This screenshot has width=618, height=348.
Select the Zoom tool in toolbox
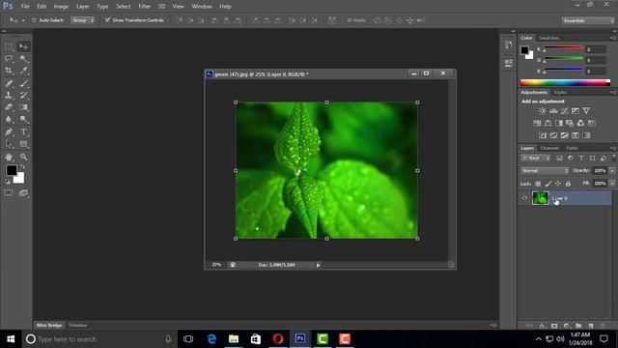tap(23, 157)
